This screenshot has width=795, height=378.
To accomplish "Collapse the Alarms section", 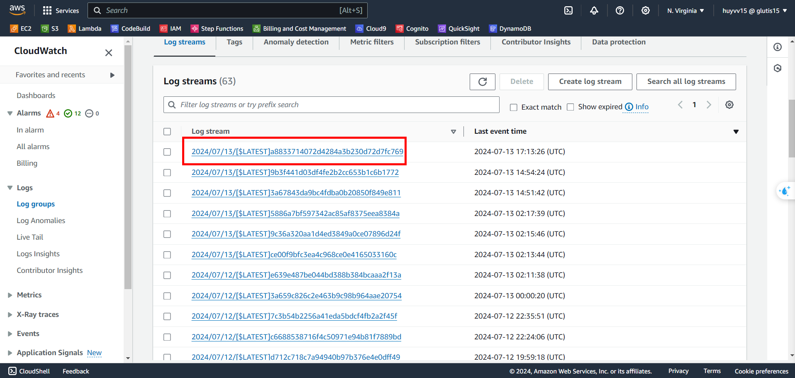I will pos(10,113).
